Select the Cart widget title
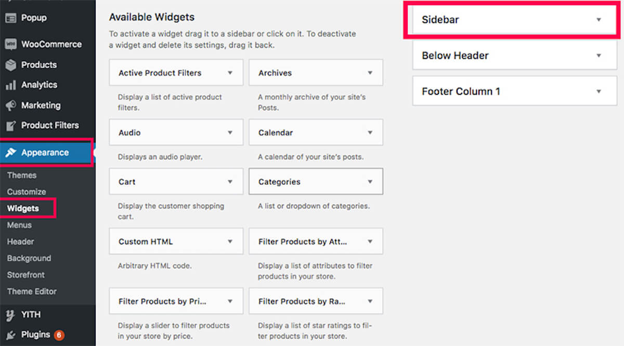This screenshot has height=346, width=624. pos(127,182)
